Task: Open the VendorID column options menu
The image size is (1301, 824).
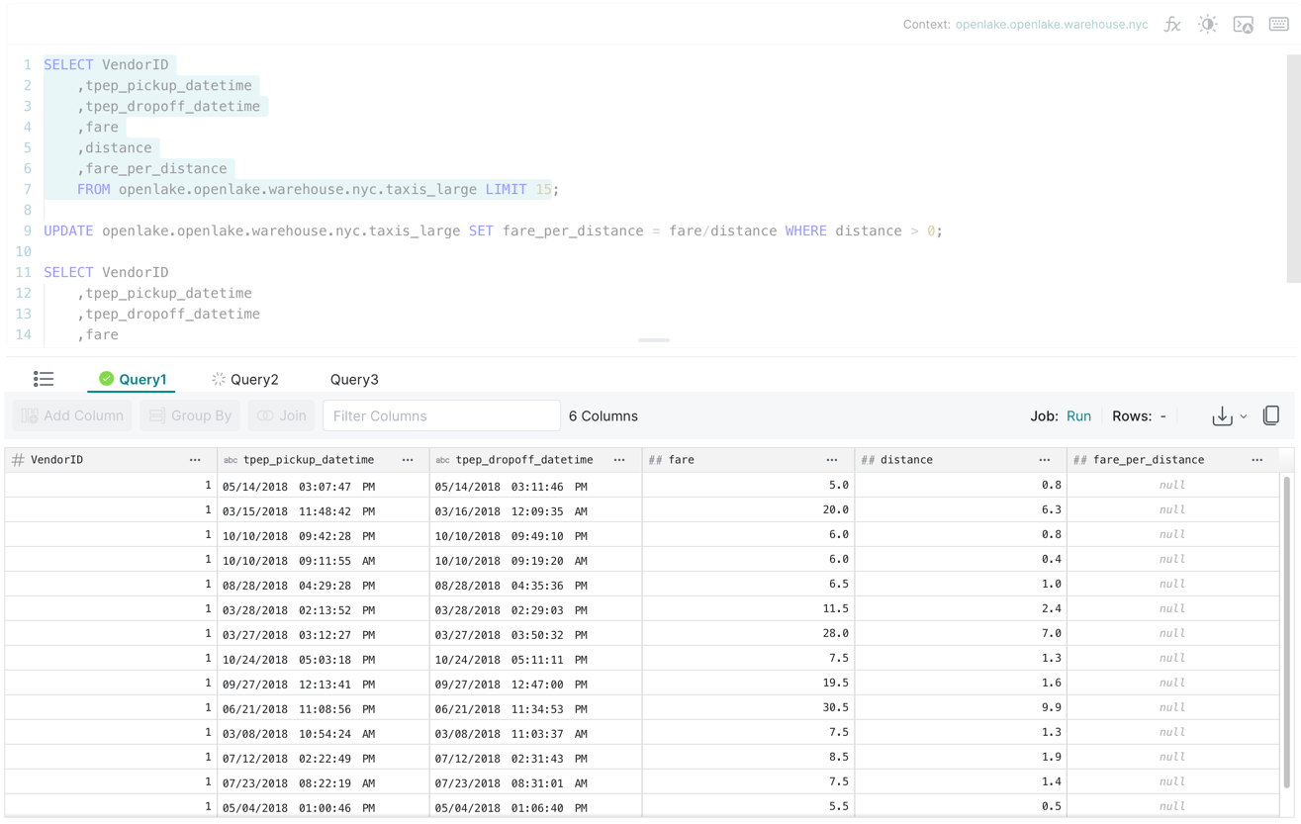Action: tap(195, 460)
